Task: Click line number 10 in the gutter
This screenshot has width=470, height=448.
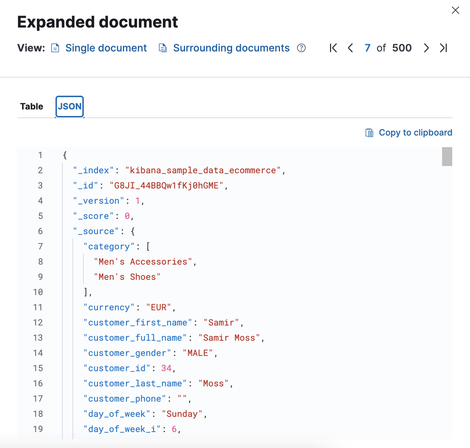Action: (x=38, y=292)
